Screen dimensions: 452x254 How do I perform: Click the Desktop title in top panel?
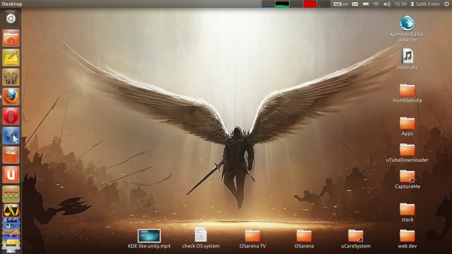pos(12,4)
